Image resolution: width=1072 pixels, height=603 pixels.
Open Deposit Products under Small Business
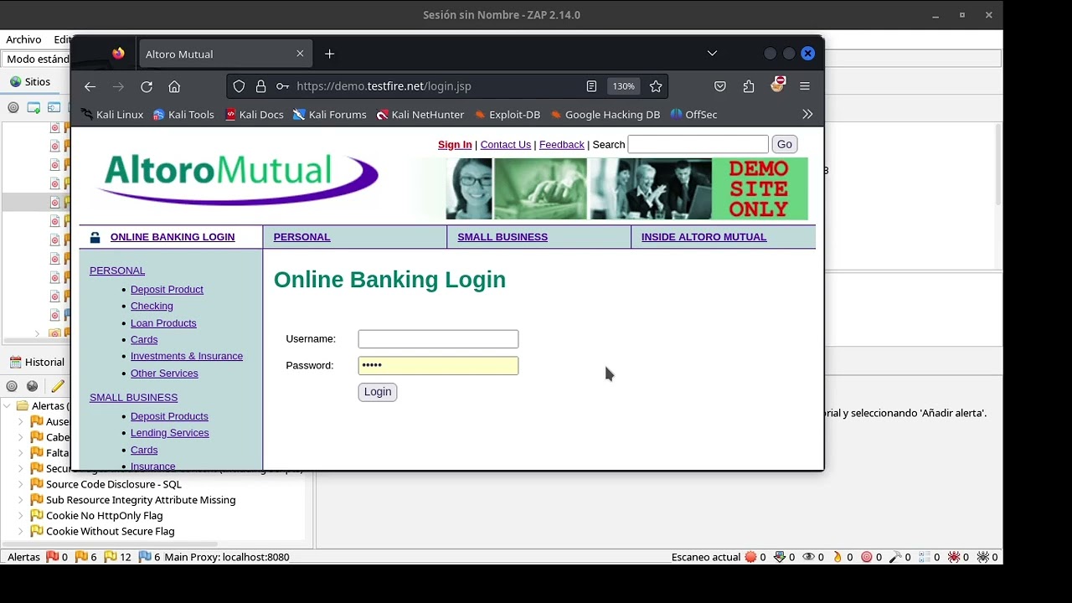click(169, 416)
